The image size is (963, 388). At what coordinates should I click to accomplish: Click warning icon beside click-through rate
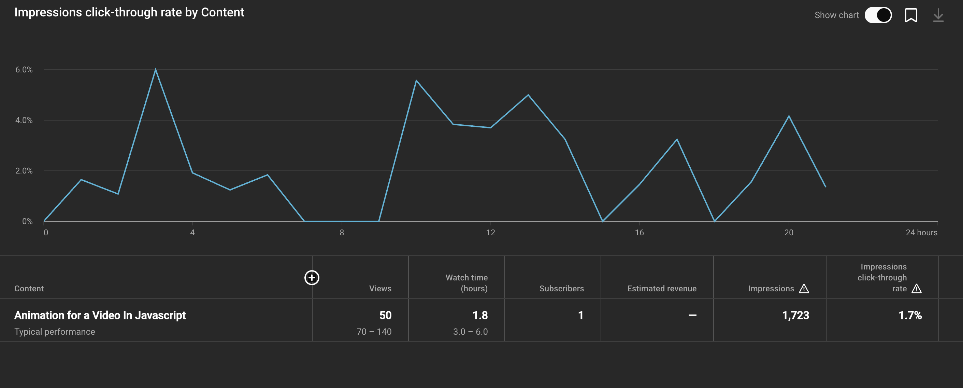click(916, 289)
